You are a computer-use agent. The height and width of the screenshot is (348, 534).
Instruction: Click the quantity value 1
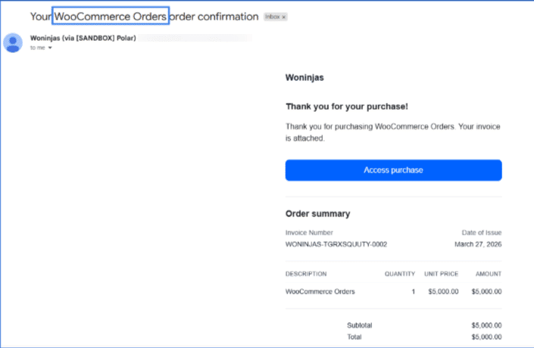[413, 291]
